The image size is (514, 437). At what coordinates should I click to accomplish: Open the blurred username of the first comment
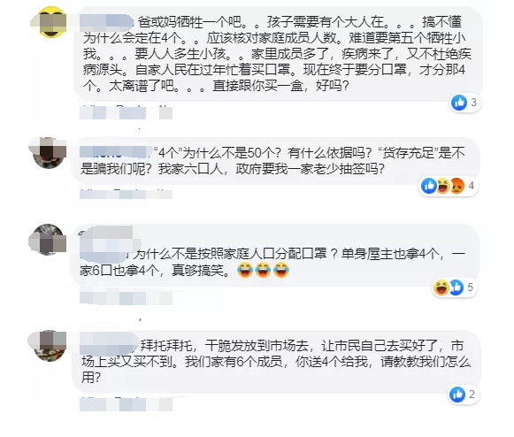[107, 21]
